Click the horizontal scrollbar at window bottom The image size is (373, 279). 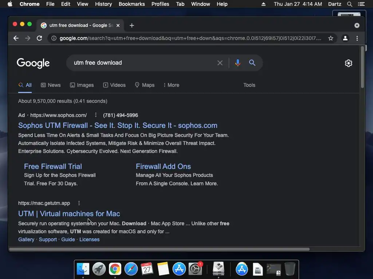coord(160,249)
